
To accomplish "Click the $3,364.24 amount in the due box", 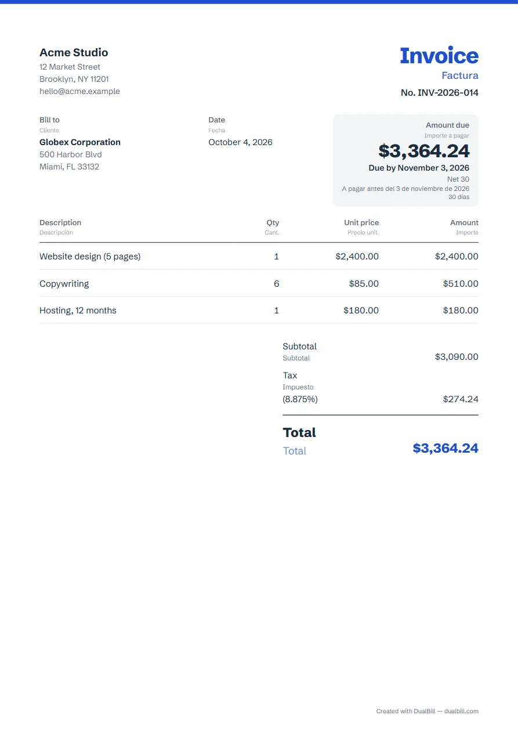I will (x=424, y=151).
